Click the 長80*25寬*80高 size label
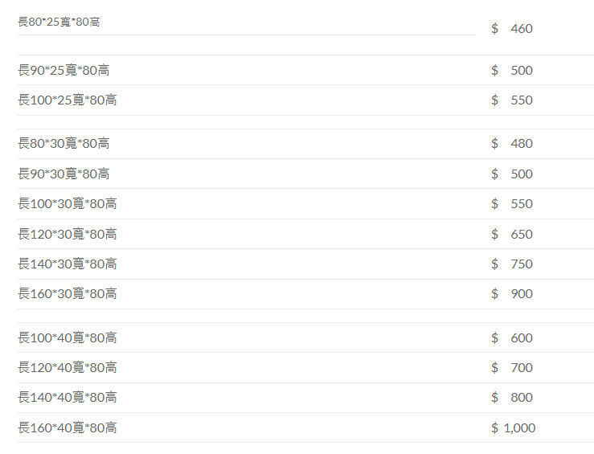Screen dimensions: 594x454 point(59,22)
